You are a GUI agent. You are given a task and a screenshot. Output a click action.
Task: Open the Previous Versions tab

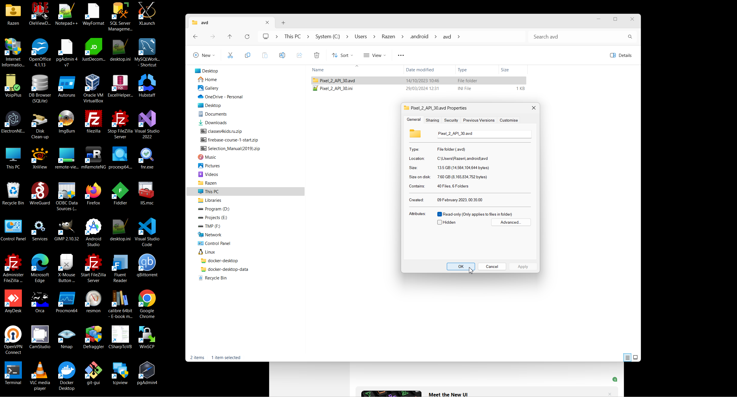click(x=478, y=120)
